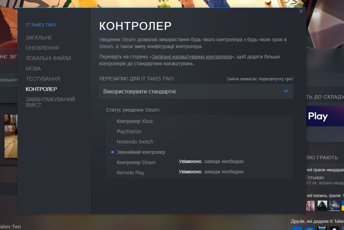Open dark hooded friend avatar in background
Image resolution: width=344 pixels, height=230 pixels.
click(x=322, y=206)
